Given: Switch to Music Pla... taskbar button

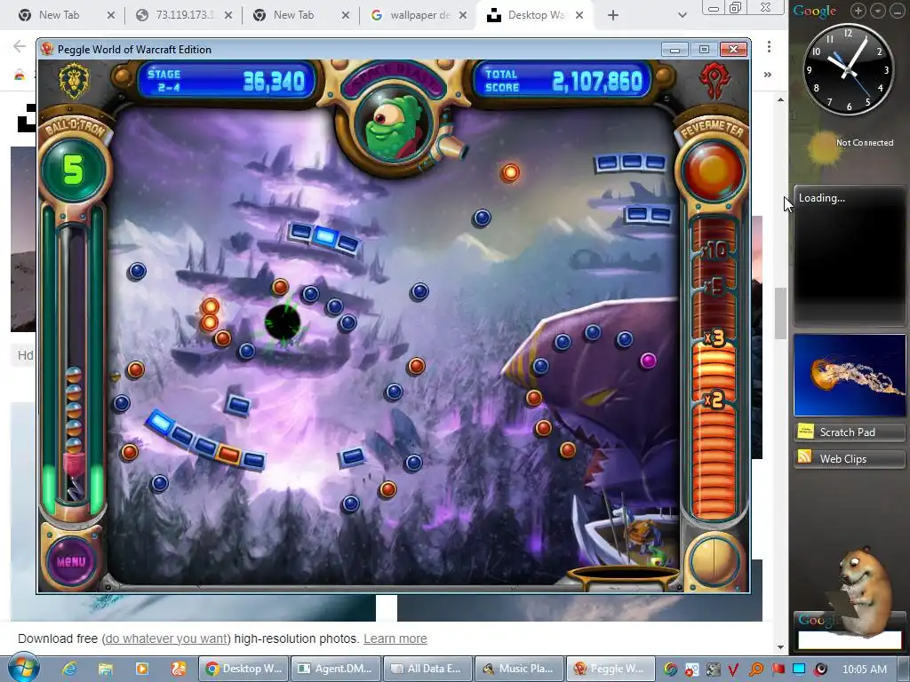Looking at the screenshot, I should click(519, 669).
